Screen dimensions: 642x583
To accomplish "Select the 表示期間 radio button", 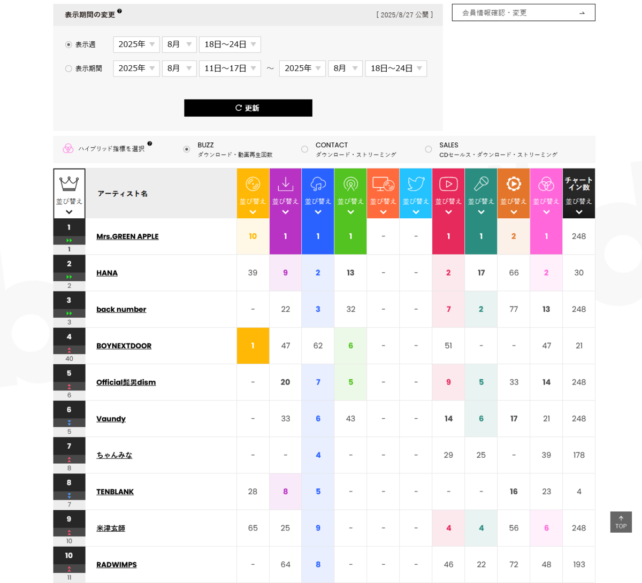I will [68, 68].
